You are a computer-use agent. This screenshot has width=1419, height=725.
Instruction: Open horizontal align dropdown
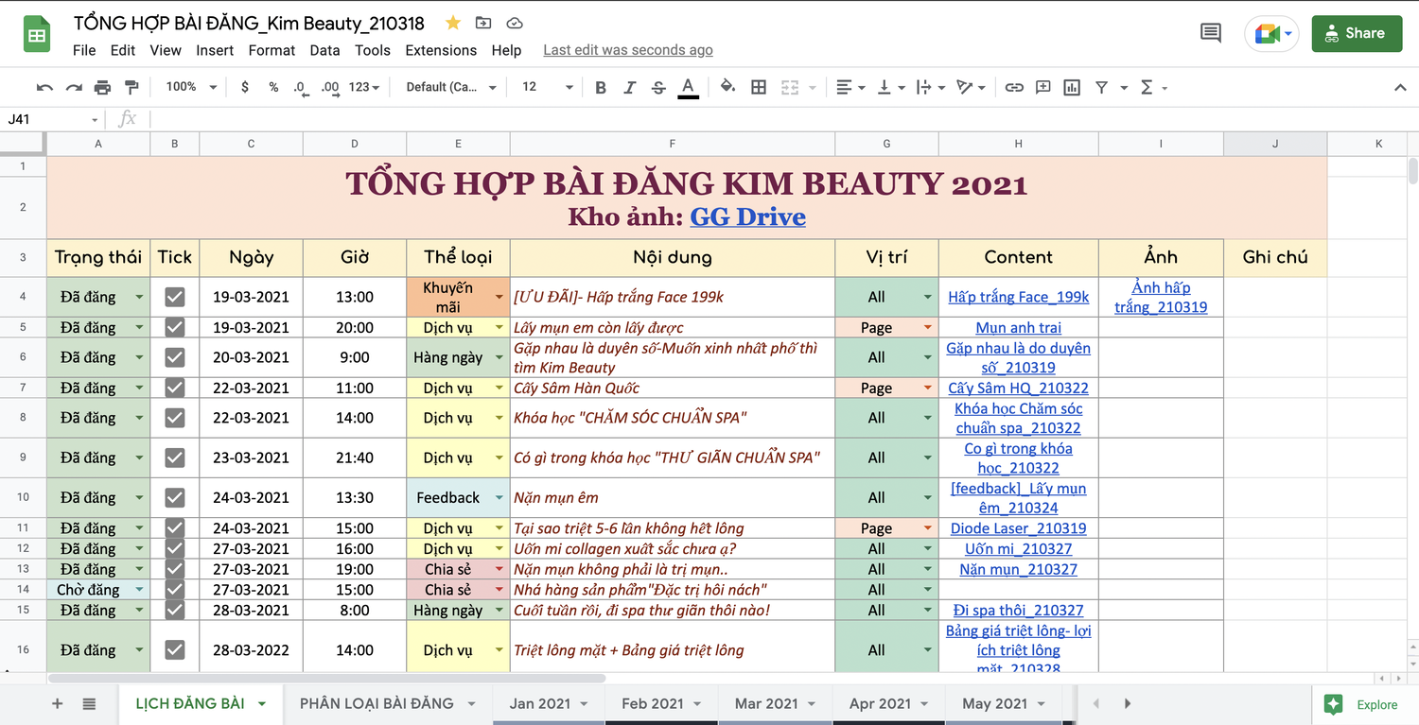pyautogui.click(x=851, y=87)
